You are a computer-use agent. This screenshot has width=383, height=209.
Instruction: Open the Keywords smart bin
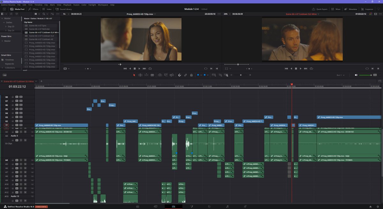[x=9, y=64]
